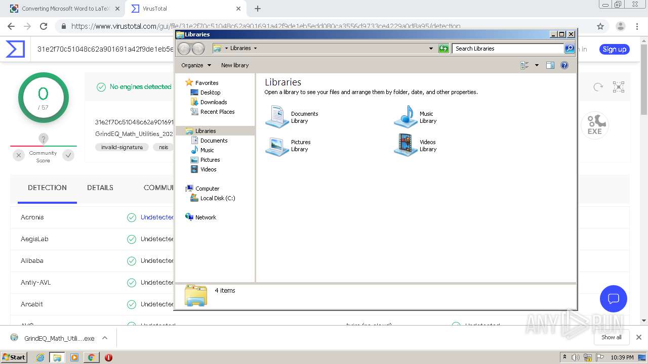Open VirusTotal chat bubble button
The image size is (648, 364).
[x=614, y=298]
